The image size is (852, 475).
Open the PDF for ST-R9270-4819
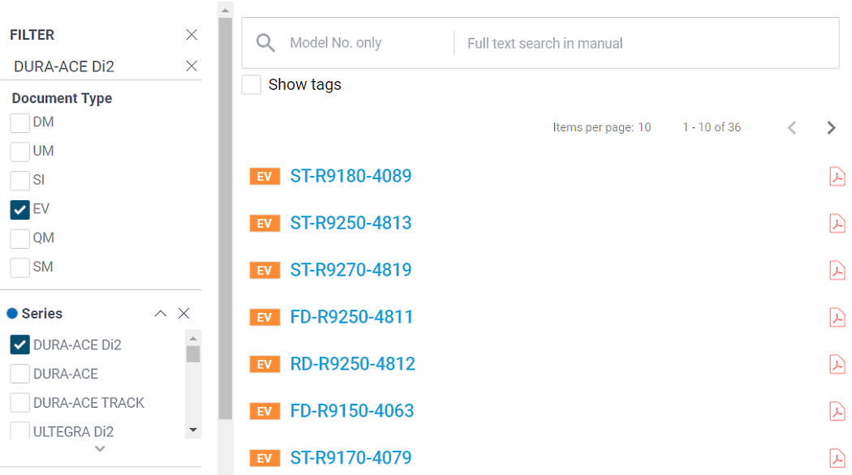pos(837,270)
